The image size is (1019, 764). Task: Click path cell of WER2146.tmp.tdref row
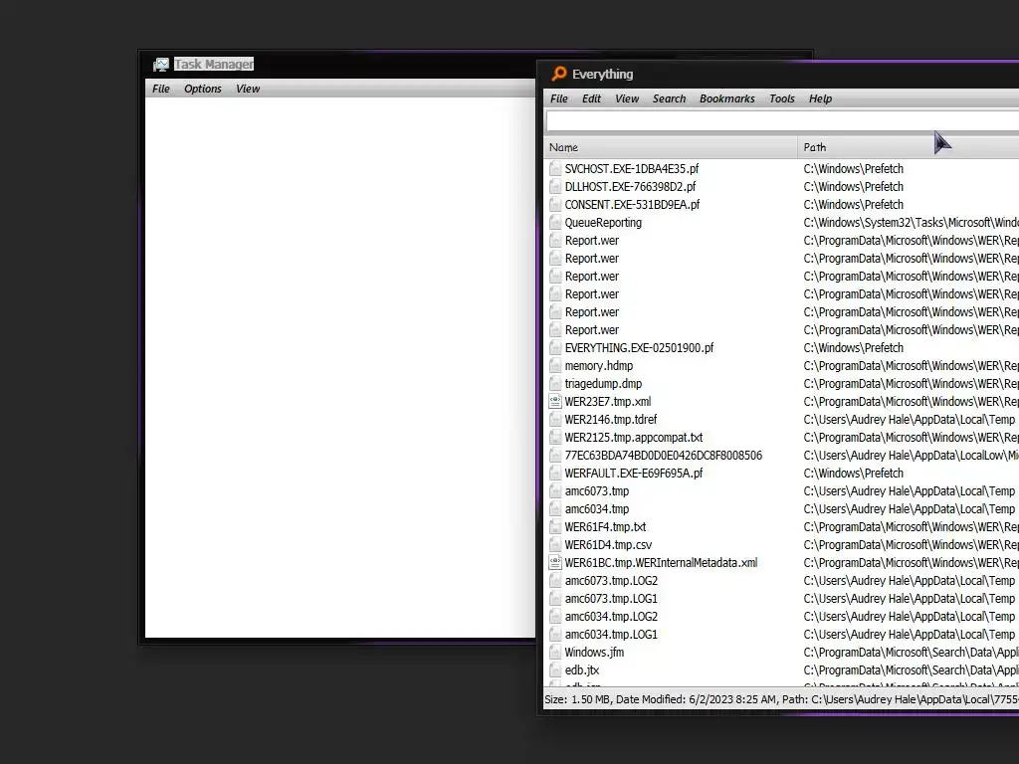coord(910,420)
